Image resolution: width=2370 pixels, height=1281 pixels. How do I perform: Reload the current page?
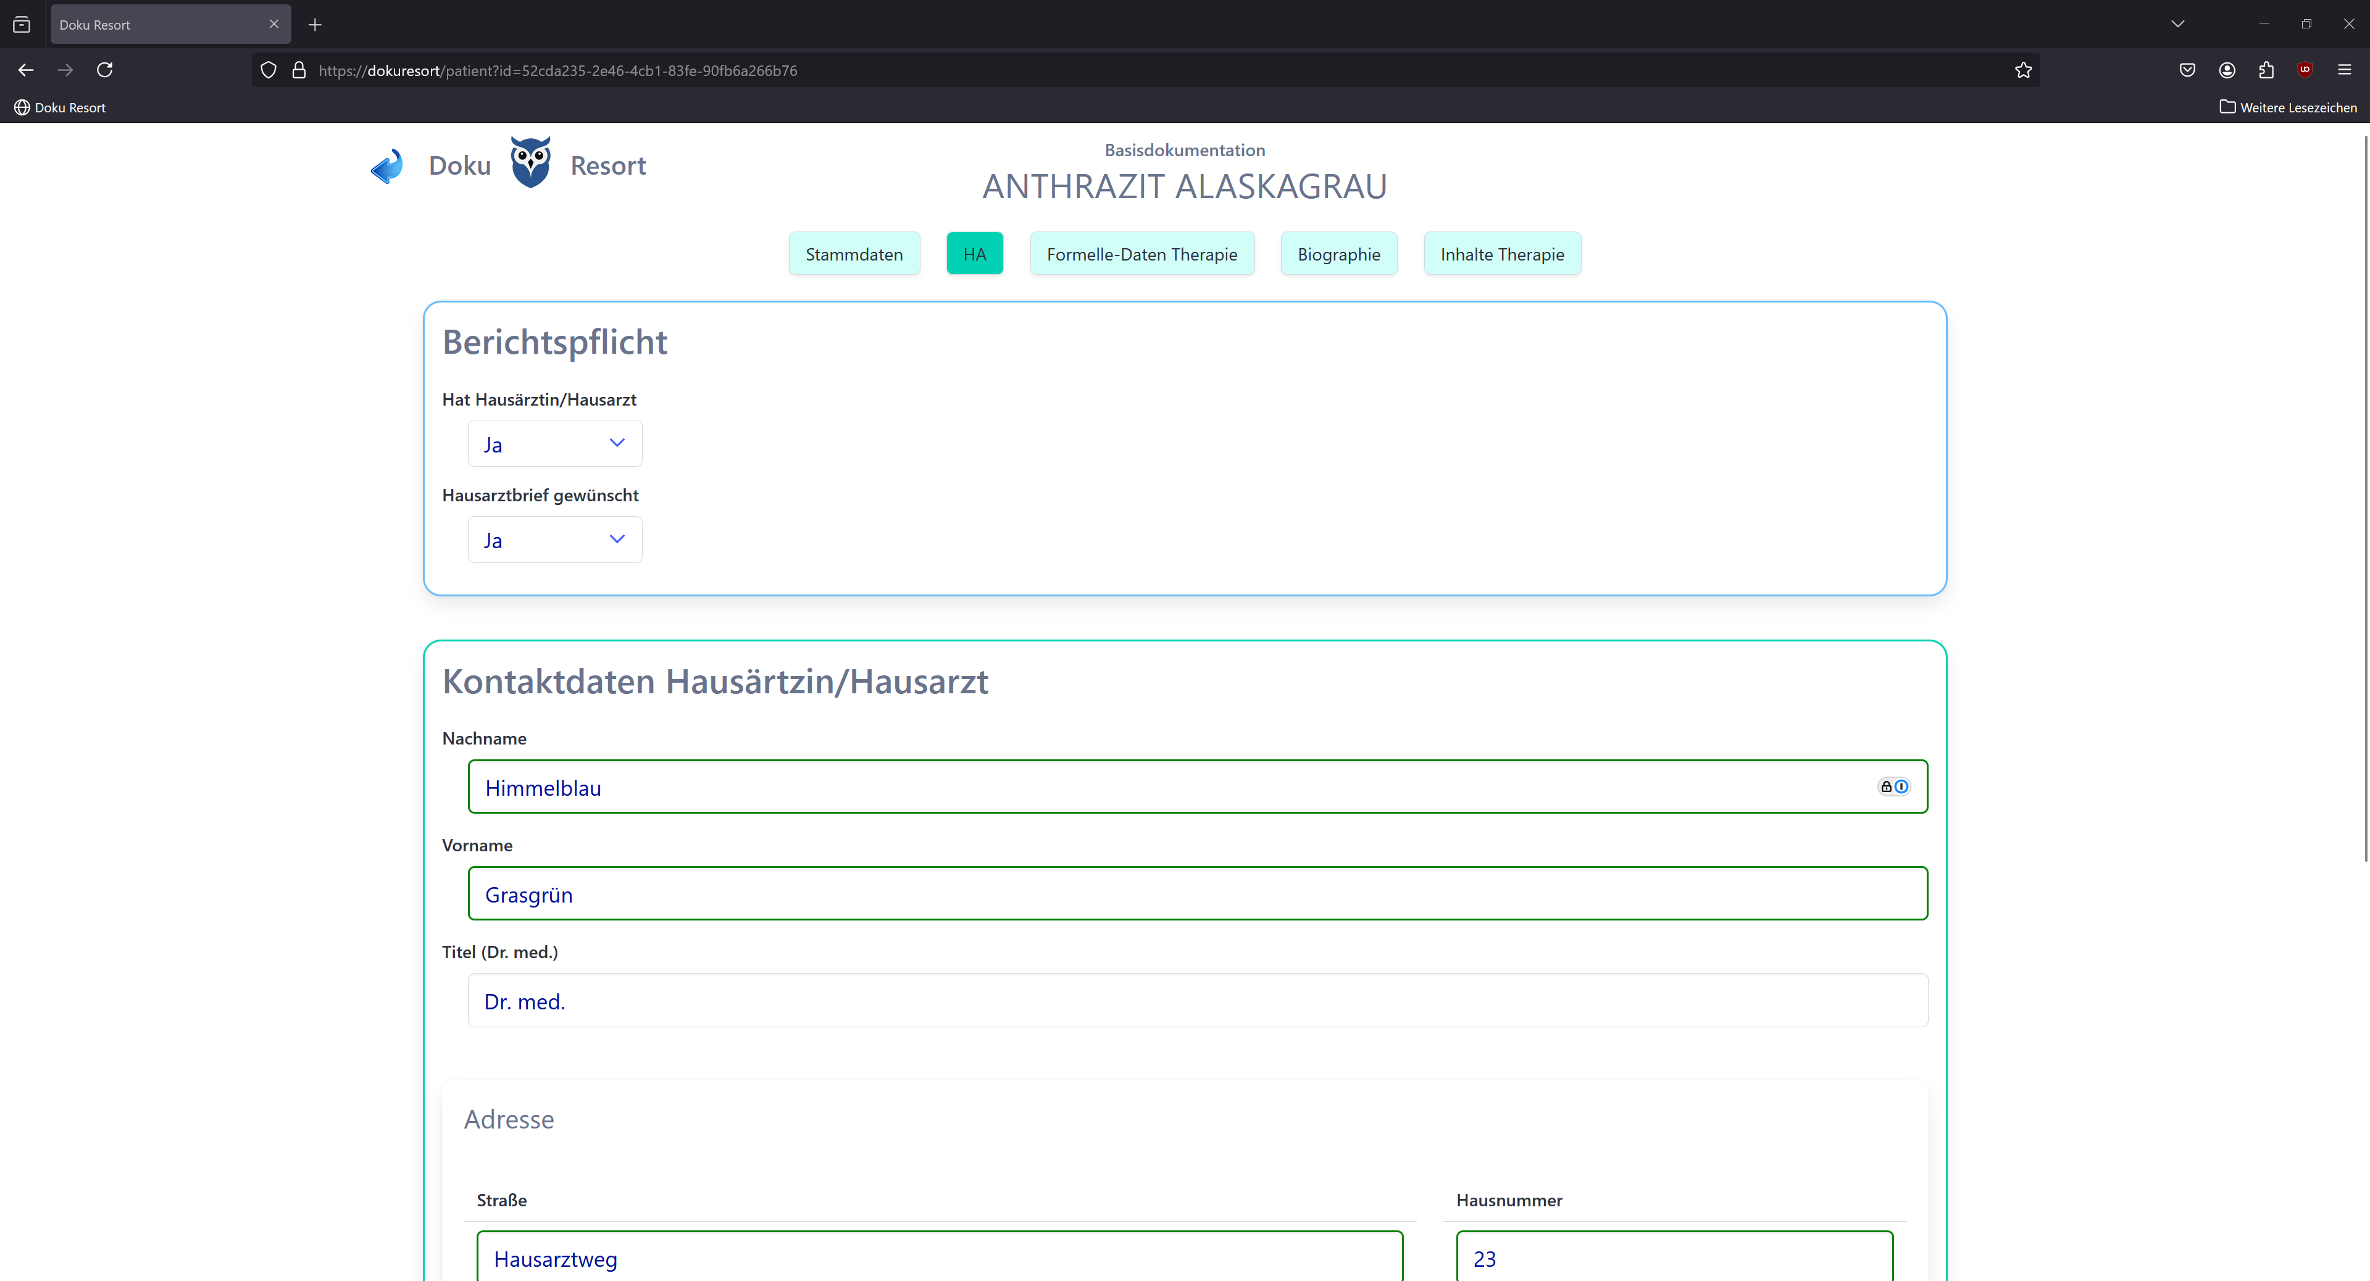coord(105,70)
